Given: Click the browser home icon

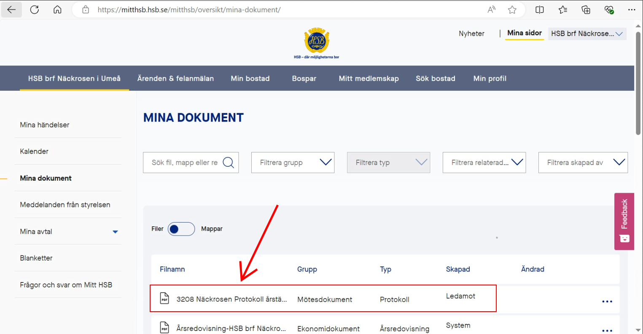Looking at the screenshot, I should (x=57, y=10).
